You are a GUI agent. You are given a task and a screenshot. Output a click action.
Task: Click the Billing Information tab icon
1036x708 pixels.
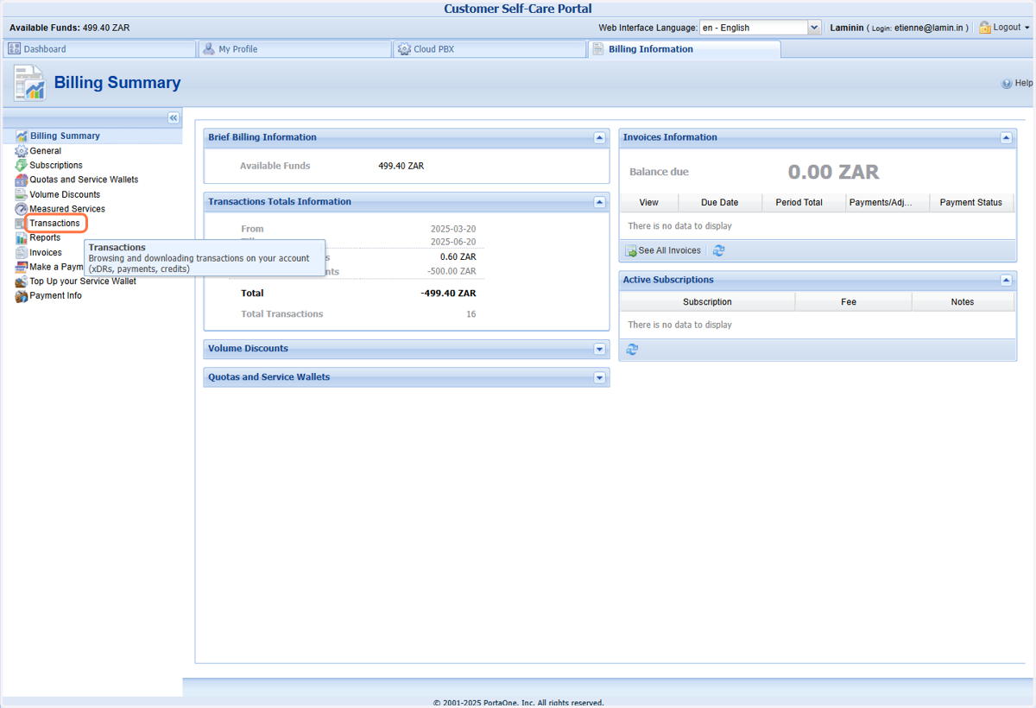pyautogui.click(x=597, y=49)
